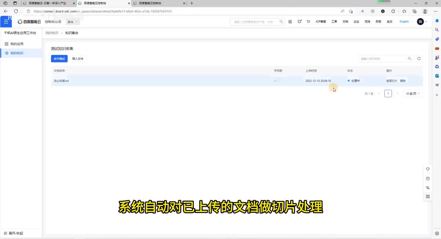The image size is (441, 239).
Task: Open the 10条/页 page size dropdown
Action: (412, 94)
